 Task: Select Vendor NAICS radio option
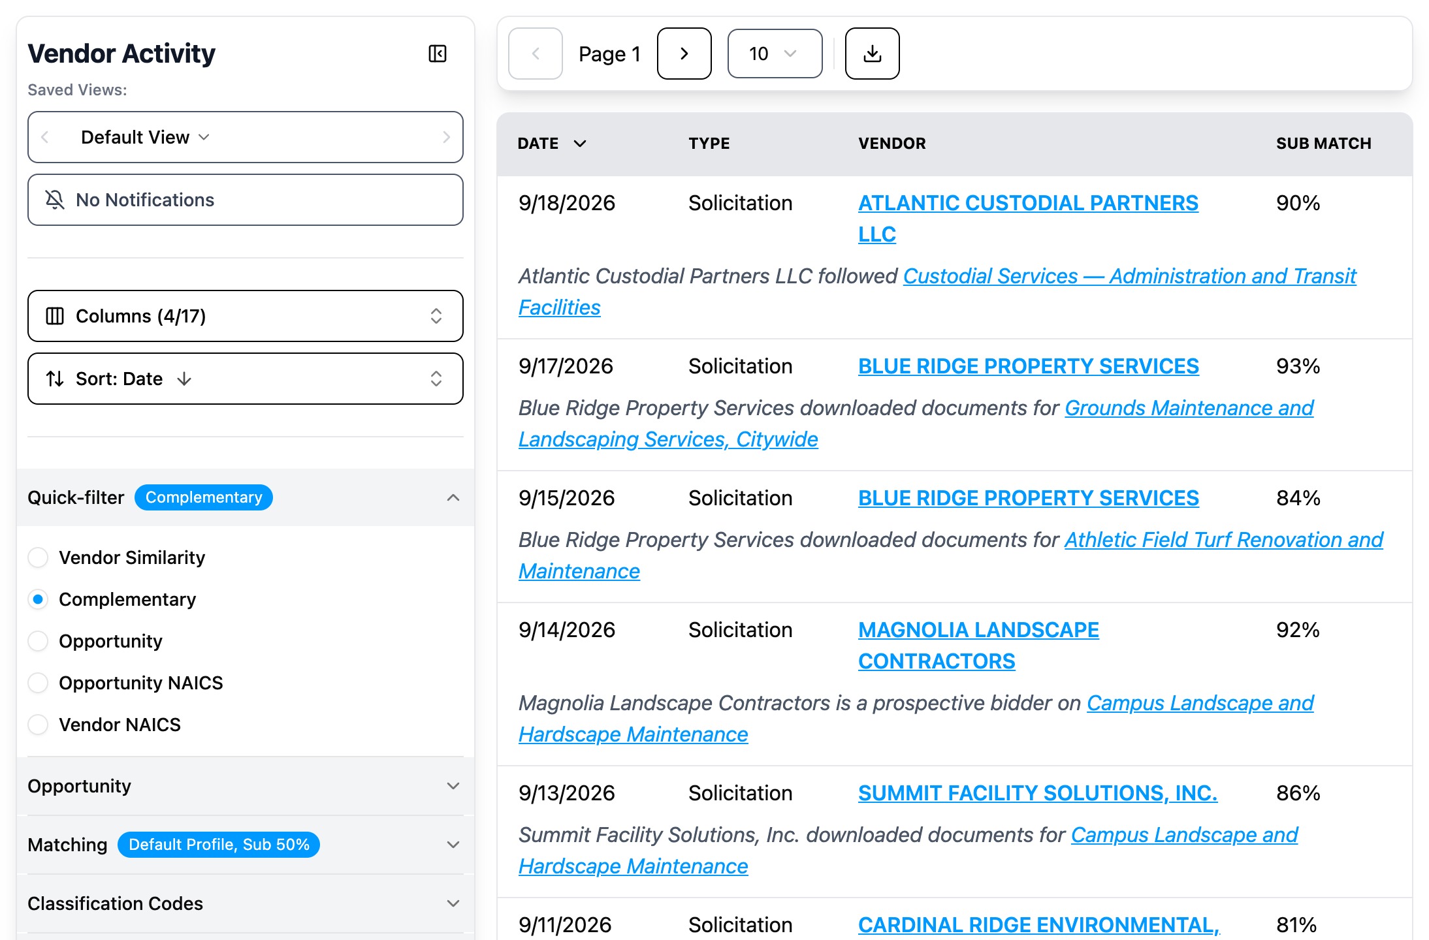click(x=38, y=725)
